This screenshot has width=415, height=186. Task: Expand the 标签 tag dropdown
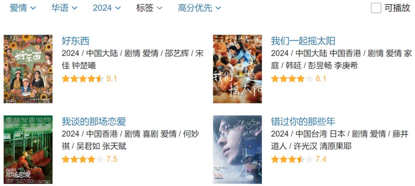149,8
